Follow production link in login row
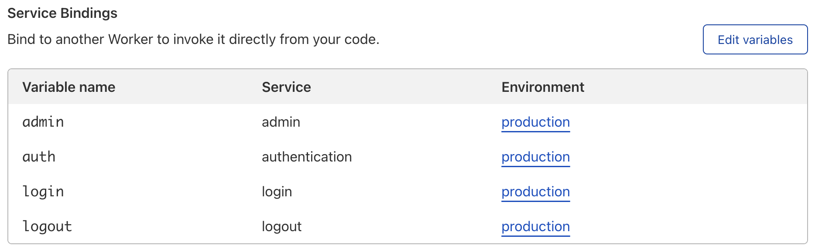 point(535,192)
